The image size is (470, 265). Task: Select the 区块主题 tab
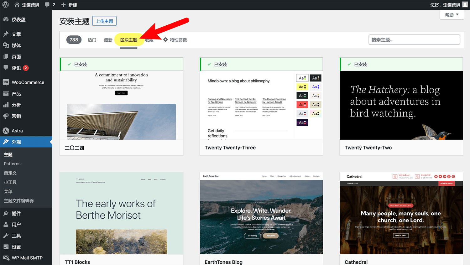click(129, 40)
